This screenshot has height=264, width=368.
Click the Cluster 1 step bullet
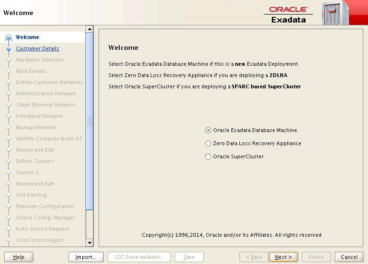(x=8, y=172)
